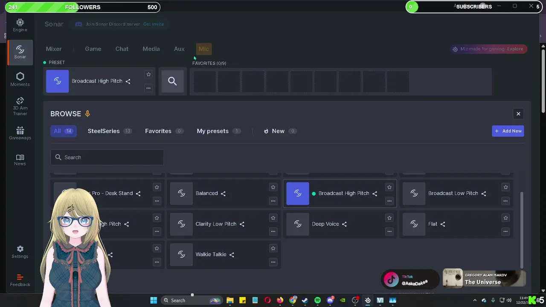Screen dimensions: 546x307
Task: Star the Clarity Low Pitch preset
Action: (x=273, y=217)
